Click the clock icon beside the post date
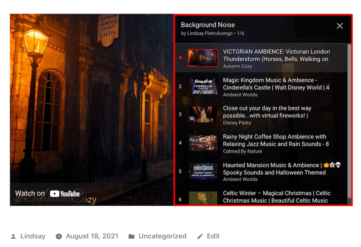361x247 pixels. [x=59, y=236]
